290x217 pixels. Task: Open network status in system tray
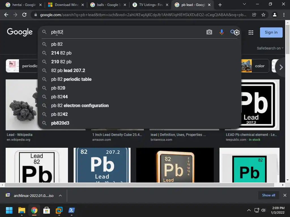point(257,210)
